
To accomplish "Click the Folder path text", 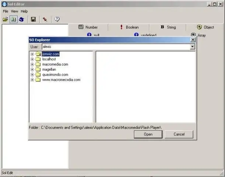I will pos(95,128).
